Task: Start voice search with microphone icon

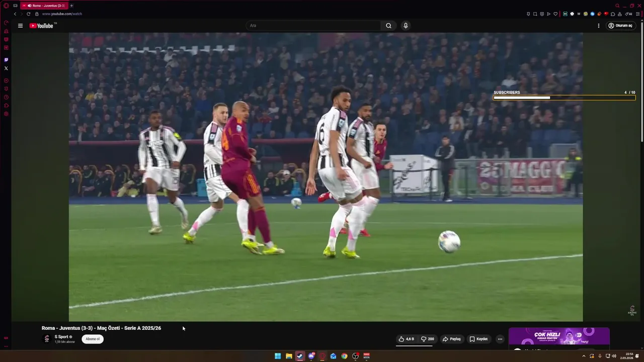Action: [x=406, y=26]
